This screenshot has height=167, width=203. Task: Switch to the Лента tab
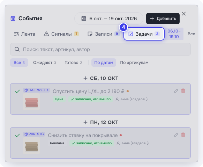click(25, 34)
